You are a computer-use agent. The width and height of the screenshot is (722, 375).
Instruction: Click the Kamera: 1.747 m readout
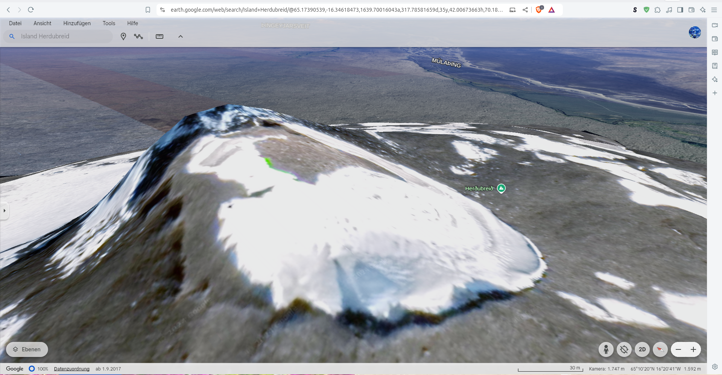tap(606, 369)
